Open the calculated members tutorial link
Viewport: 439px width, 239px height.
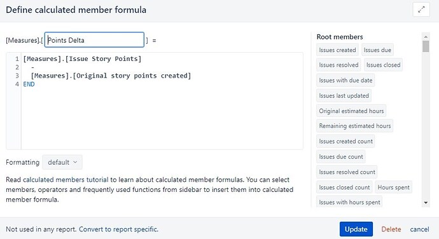click(x=66, y=180)
